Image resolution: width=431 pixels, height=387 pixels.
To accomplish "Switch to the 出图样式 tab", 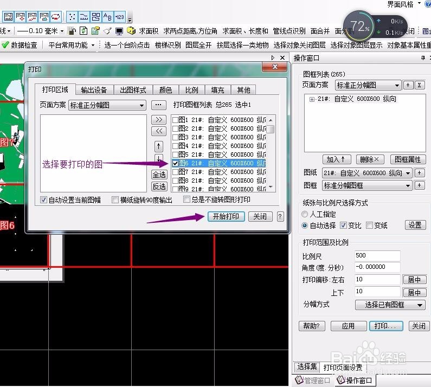I will (x=133, y=90).
